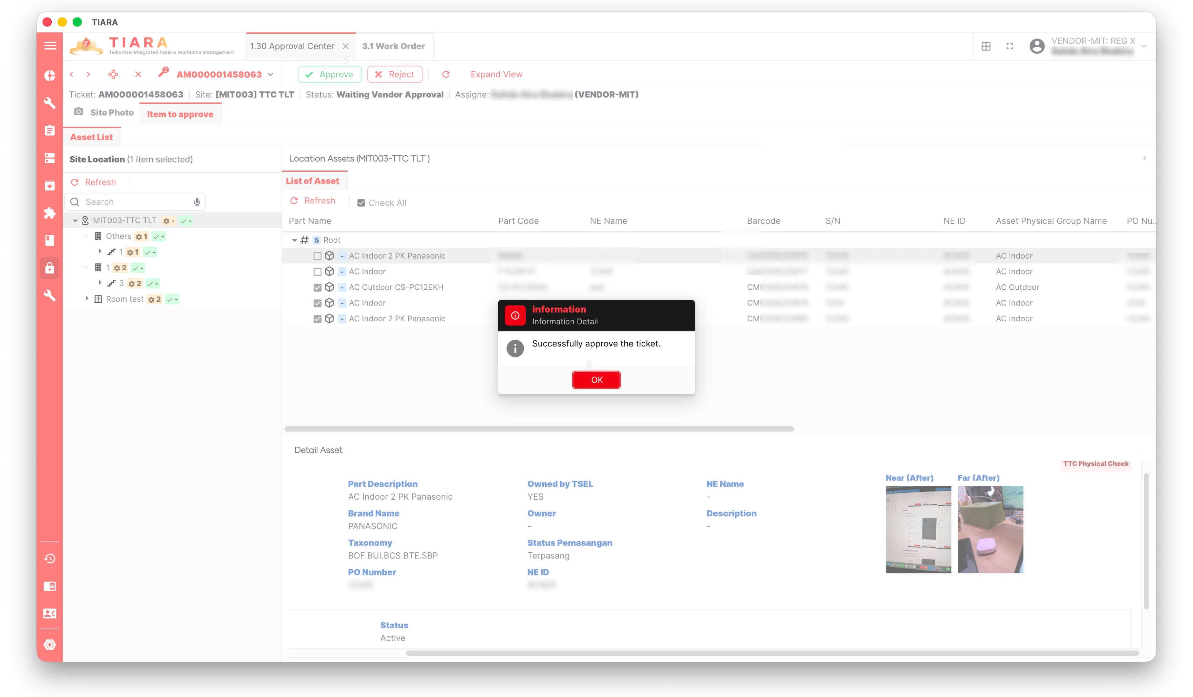Click the reload icon next to Reject
This screenshot has width=1193, height=697.
(x=446, y=74)
